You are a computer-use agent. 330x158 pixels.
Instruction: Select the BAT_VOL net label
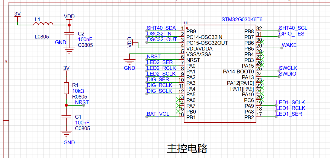pyautogui.click(x=158, y=114)
